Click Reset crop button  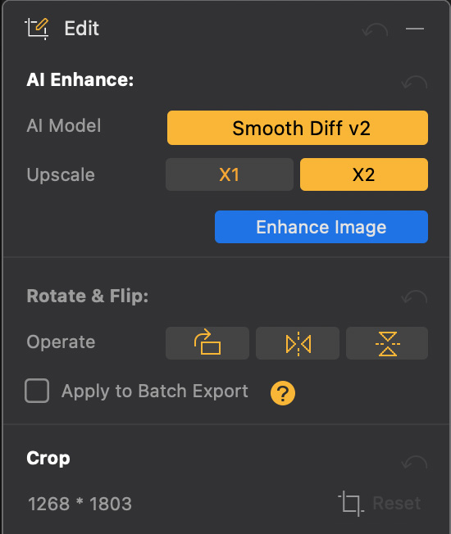(x=397, y=503)
